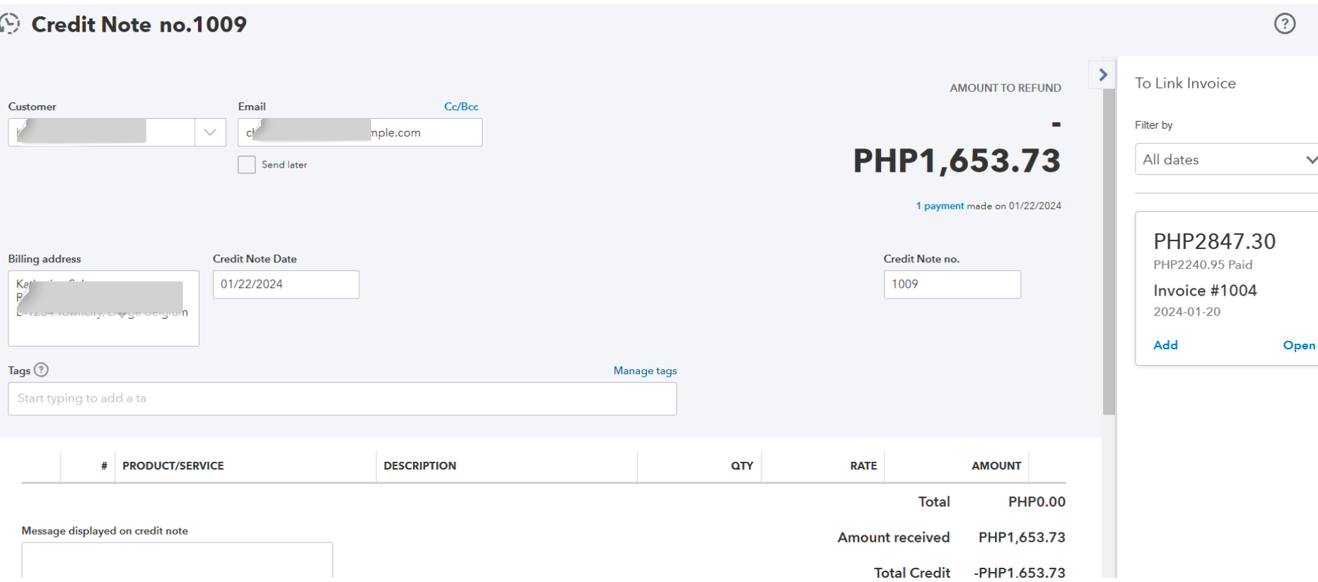Click the recent transactions history icon

[x=10, y=24]
